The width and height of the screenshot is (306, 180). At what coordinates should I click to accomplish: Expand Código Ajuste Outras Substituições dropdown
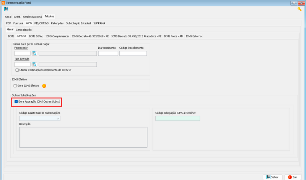[x=58, y=119]
